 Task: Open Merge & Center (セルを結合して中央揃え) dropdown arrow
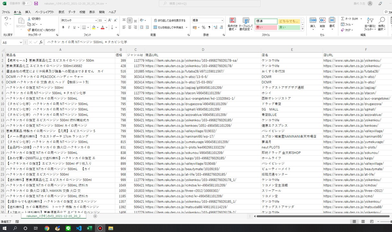187,28
